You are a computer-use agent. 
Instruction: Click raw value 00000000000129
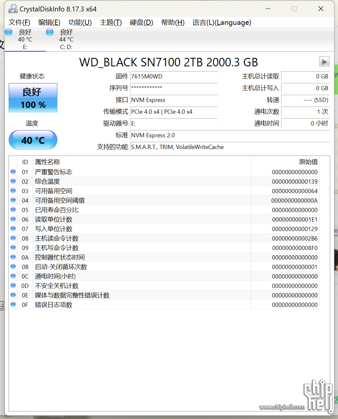[x=295, y=229]
